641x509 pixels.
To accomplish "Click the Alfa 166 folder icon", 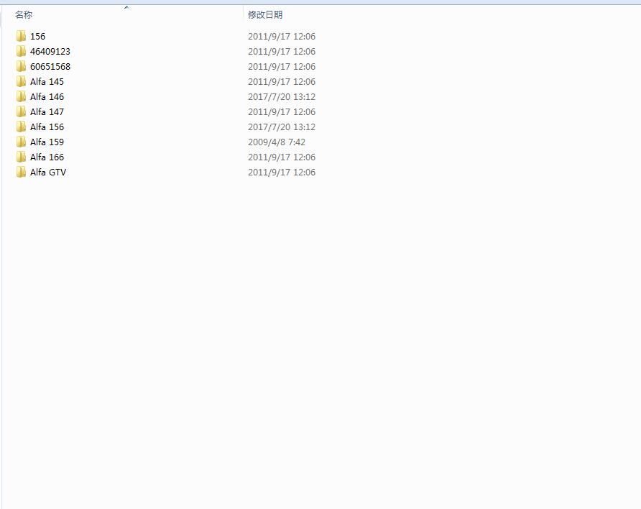I will tap(22, 157).
